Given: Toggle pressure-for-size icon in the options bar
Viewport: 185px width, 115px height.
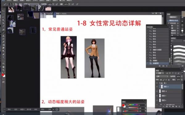Looking at the screenshot, I should [77, 4].
